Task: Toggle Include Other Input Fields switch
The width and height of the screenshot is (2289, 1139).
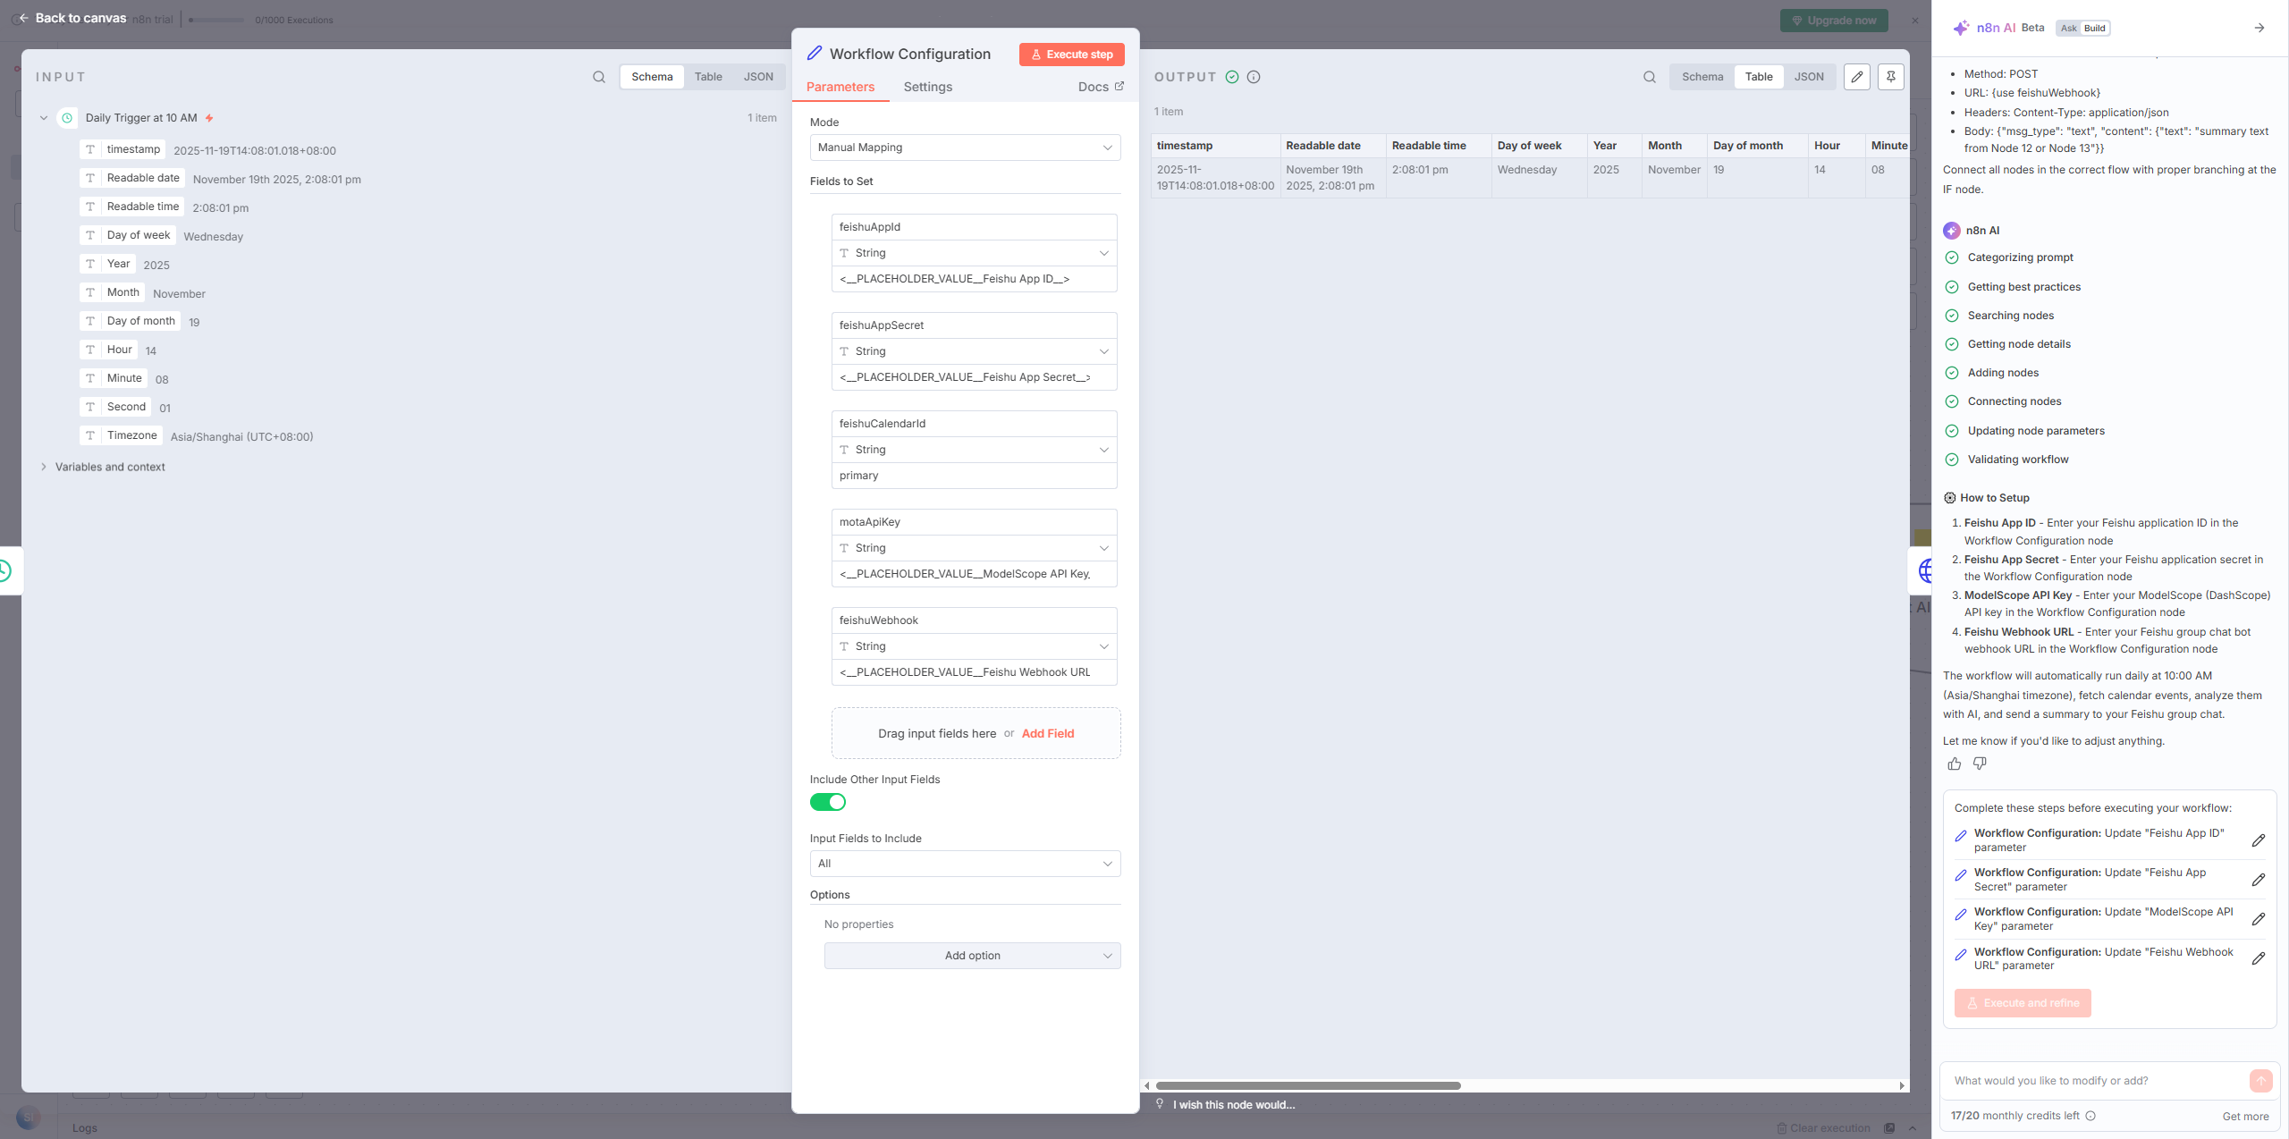Action: pos(827,802)
